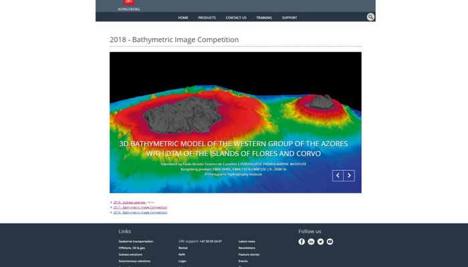This screenshot has height=267, width=468.
Task: Open the Newsletters footer link
Action: pyautogui.click(x=247, y=248)
